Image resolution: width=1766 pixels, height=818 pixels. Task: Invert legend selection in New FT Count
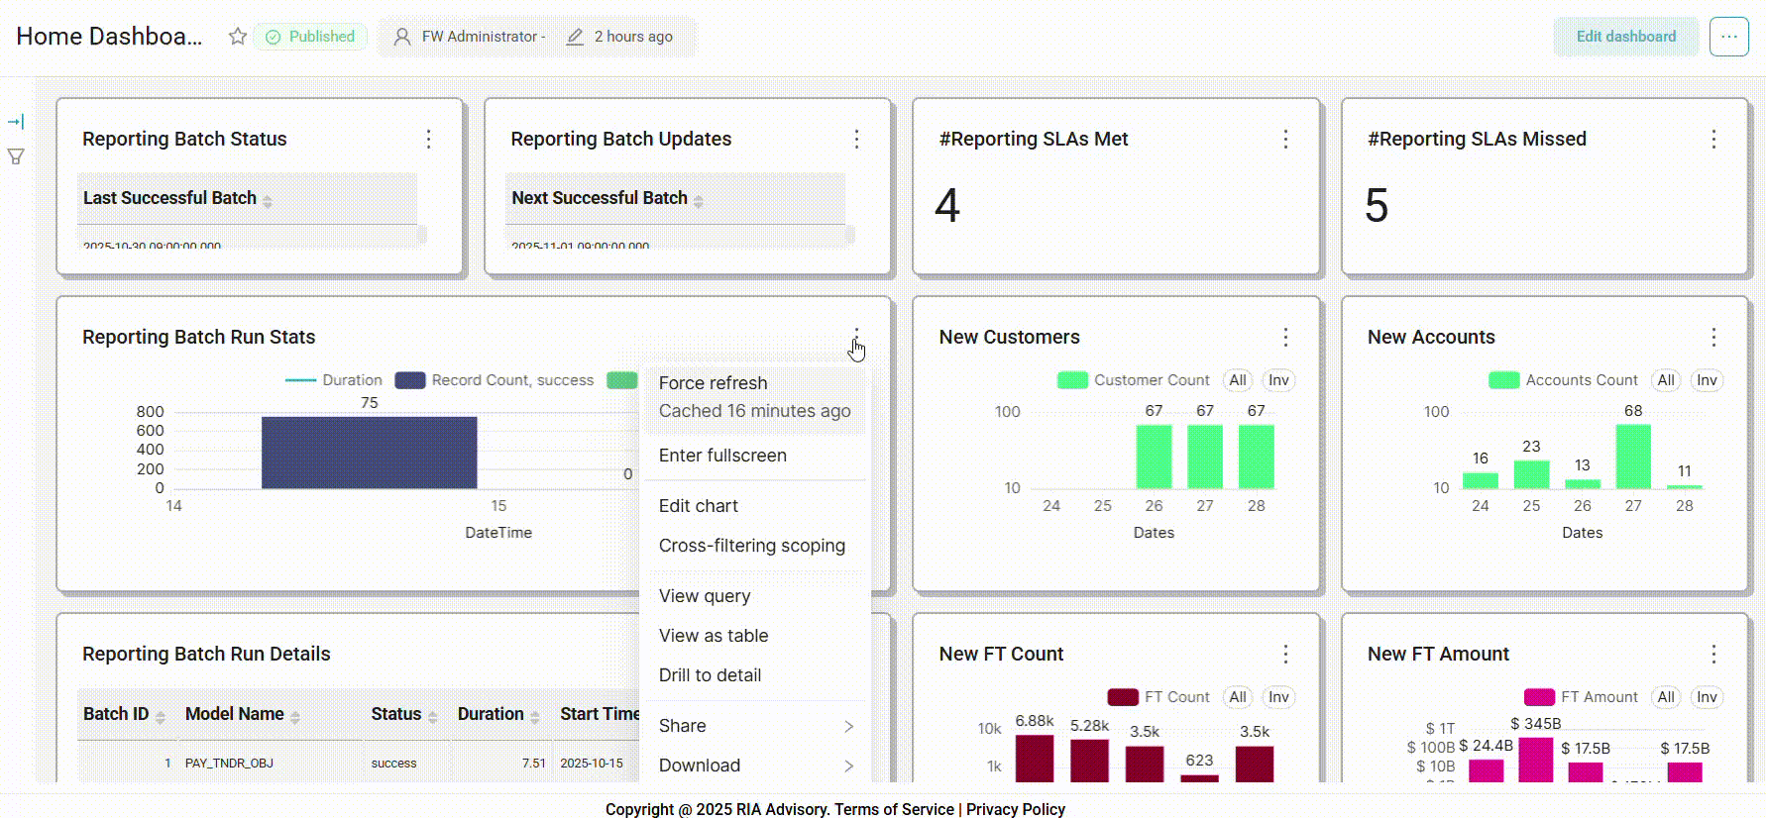(x=1278, y=697)
